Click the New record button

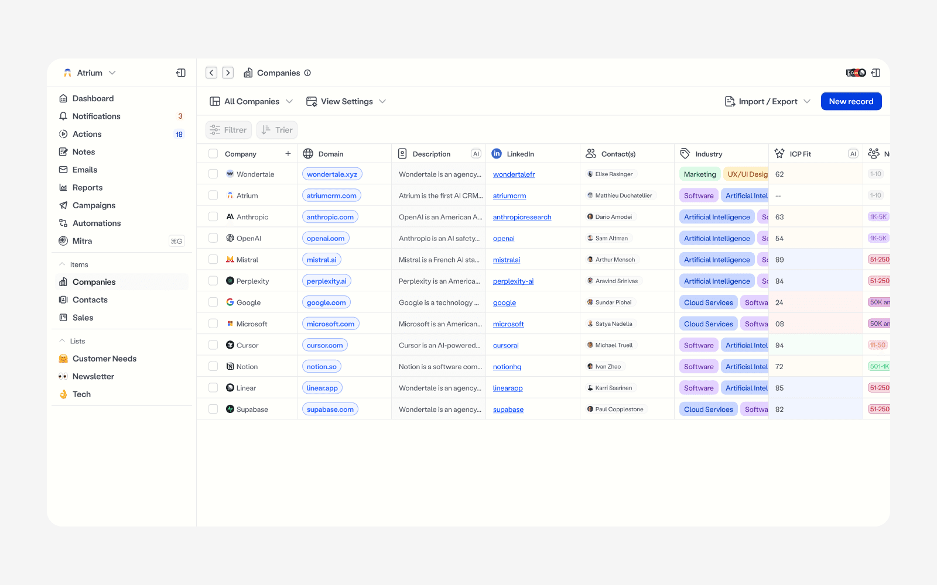pos(851,102)
